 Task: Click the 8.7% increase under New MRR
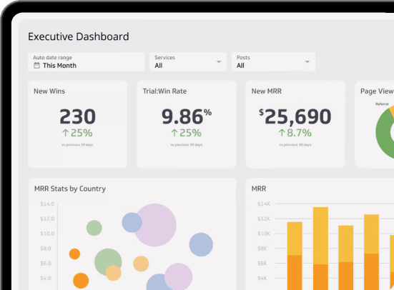[295, 133]
